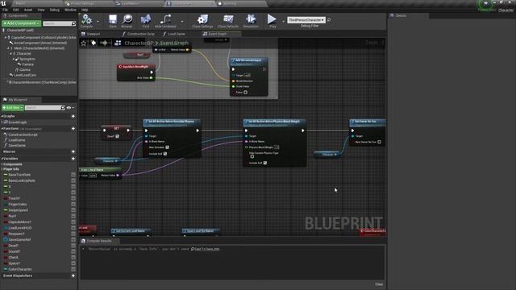
Task: Open the Window menu
Action: [70, 10]
